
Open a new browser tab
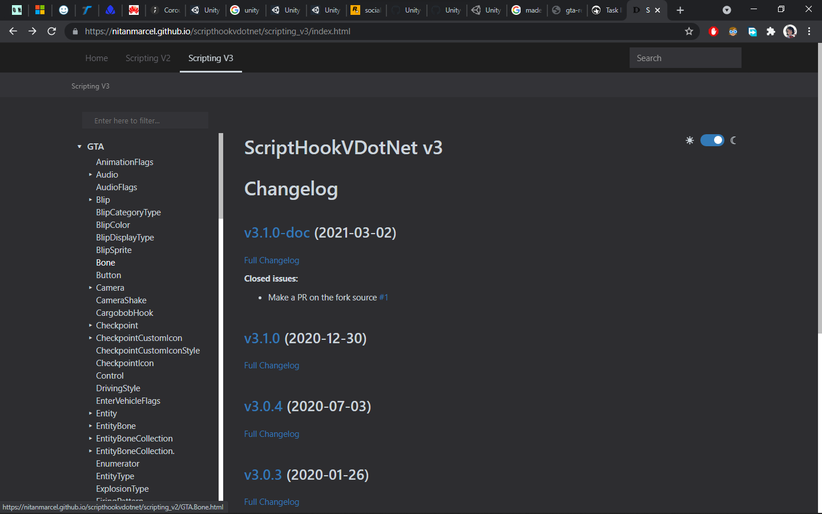pos(680,10)
